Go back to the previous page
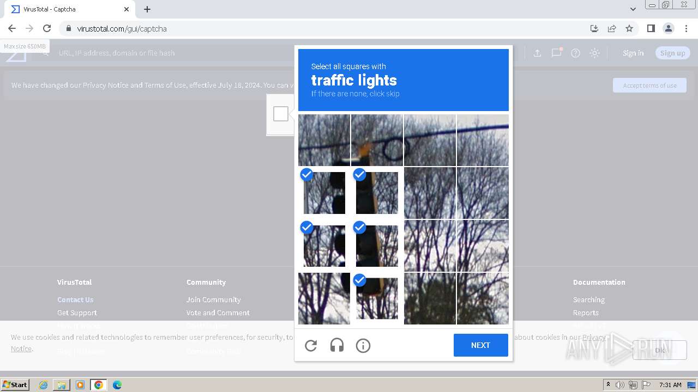This screenshot has height=392, width=698. tap(12, 28)
